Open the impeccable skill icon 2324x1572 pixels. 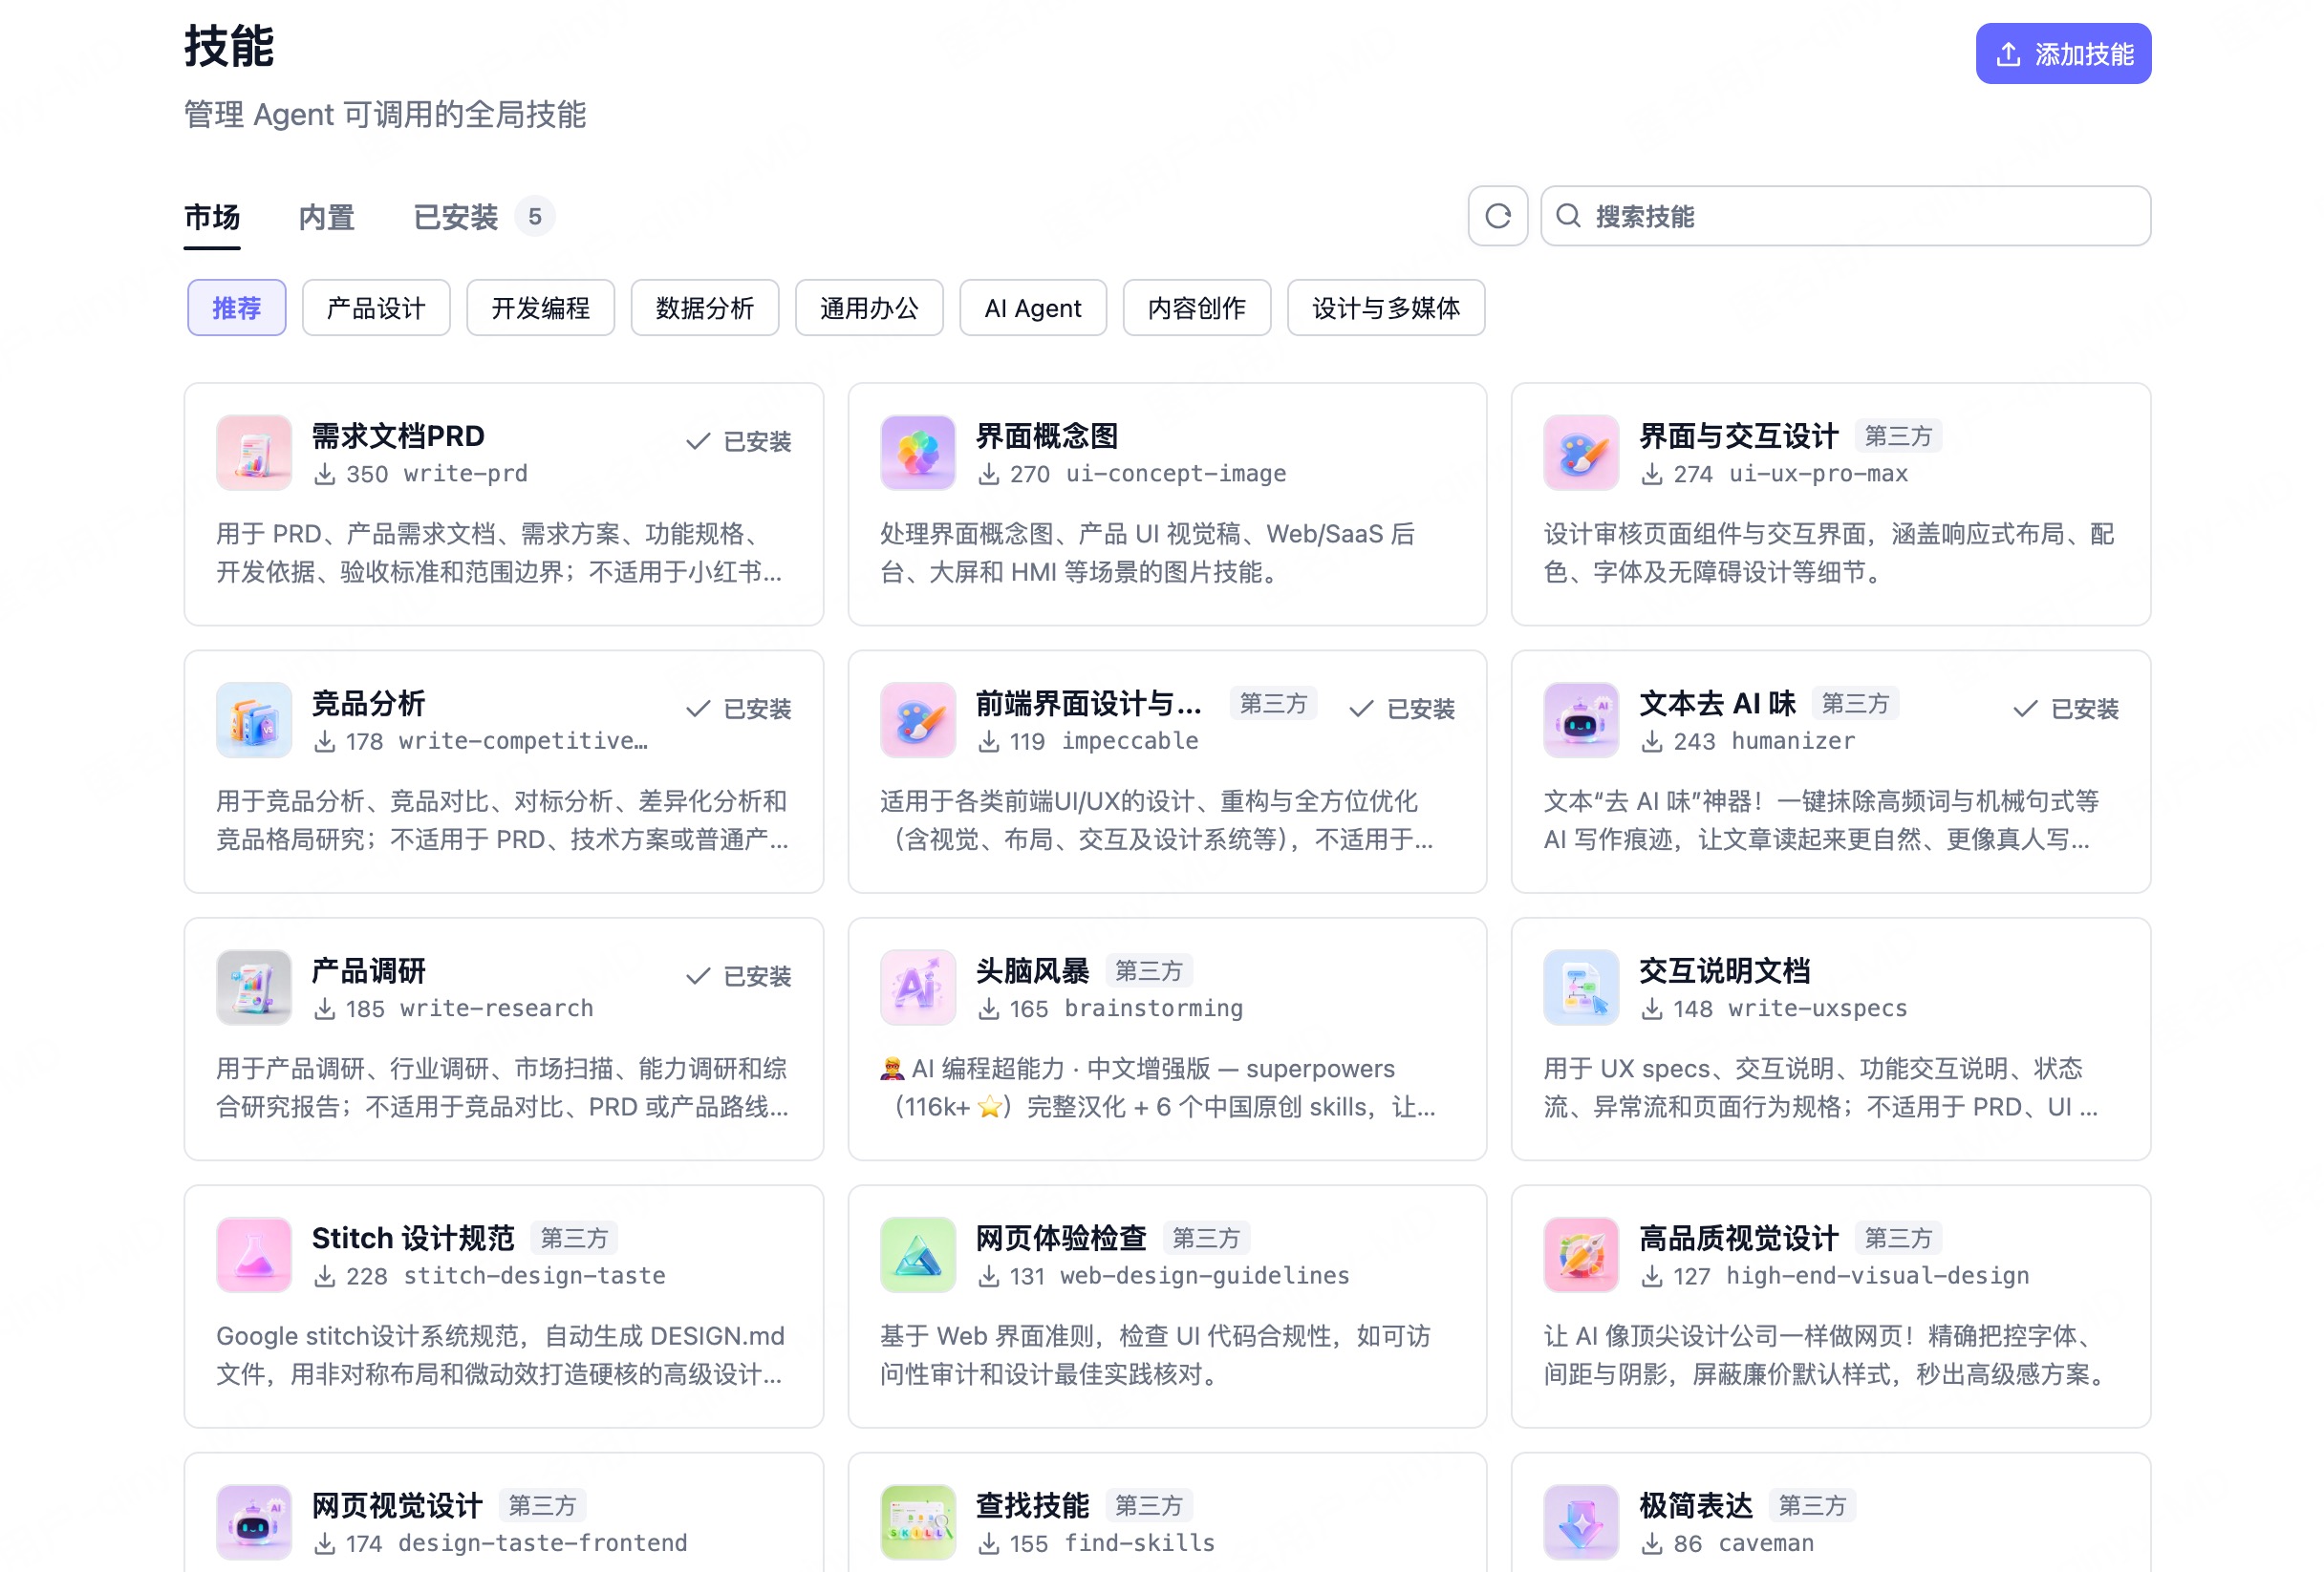[x=917, y=719]
